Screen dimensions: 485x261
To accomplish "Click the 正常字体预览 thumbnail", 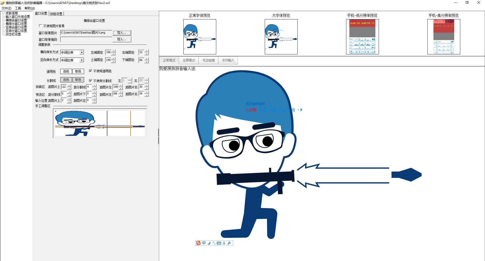I will coord(200,37).
